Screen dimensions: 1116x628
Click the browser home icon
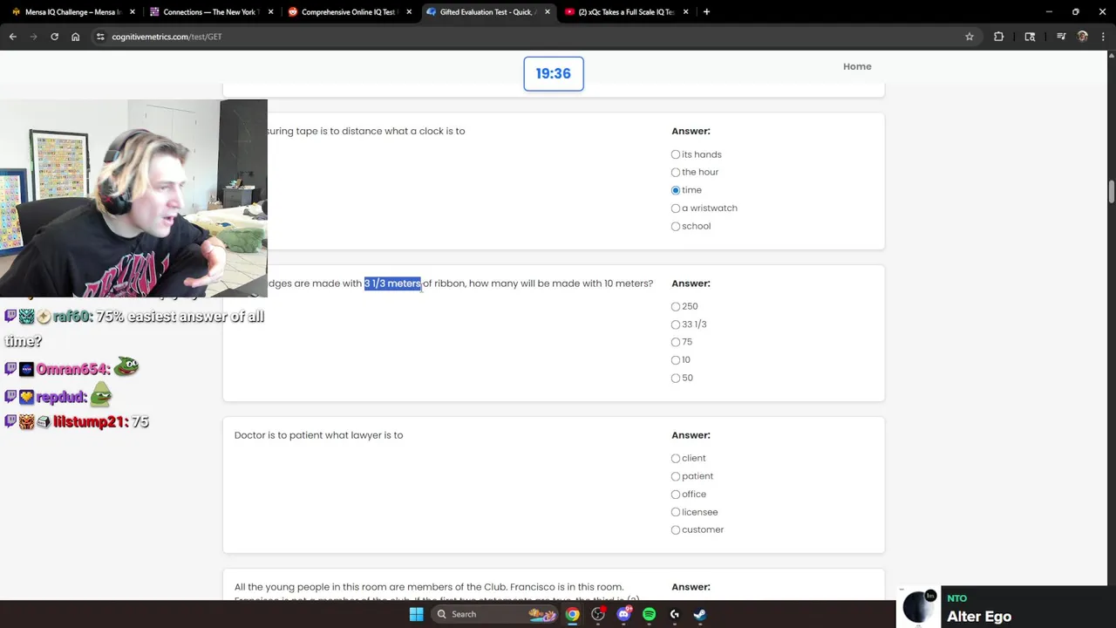(75, 37)
